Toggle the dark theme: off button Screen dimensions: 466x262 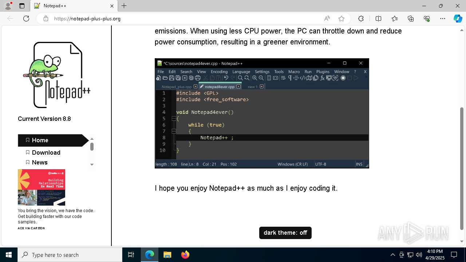pos(285,233)
